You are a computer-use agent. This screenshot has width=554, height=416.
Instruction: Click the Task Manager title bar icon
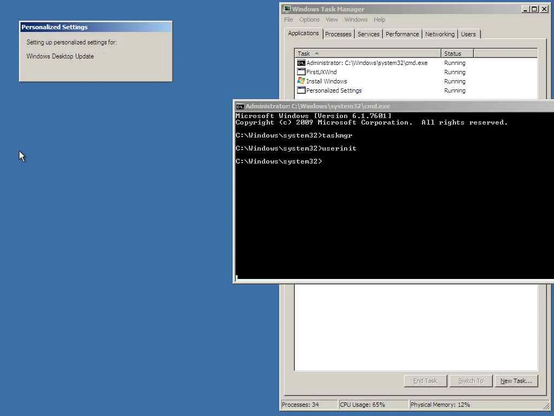pyautogui.click(x=287, y=9)
